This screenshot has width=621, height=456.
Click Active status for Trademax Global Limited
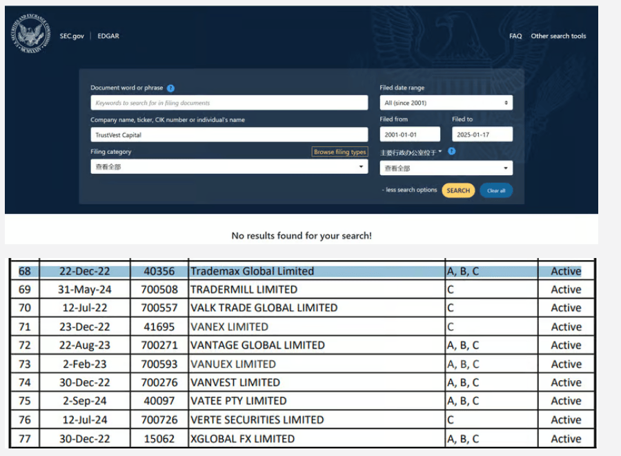click(x=566, y=271)
